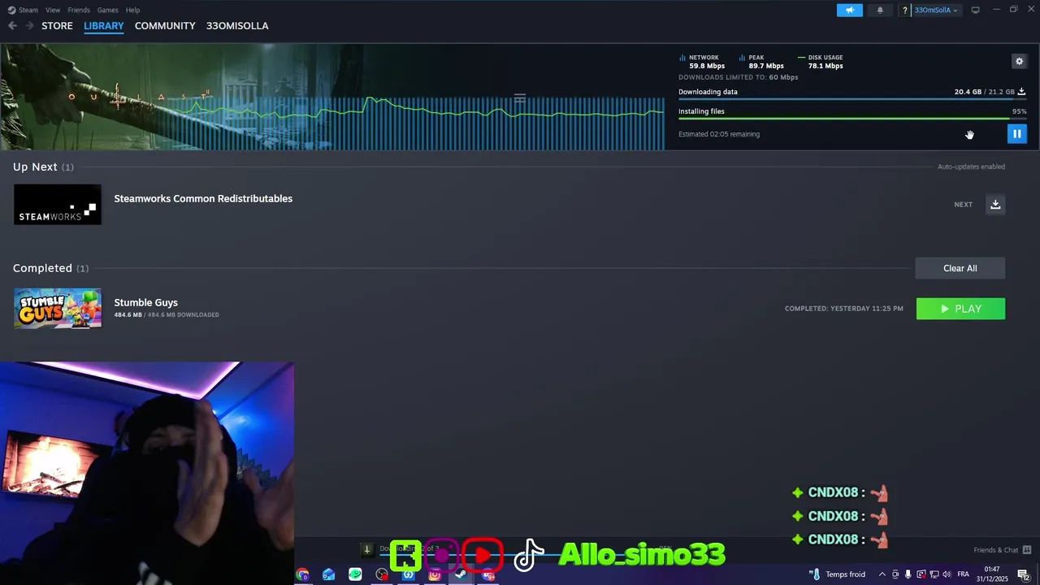This screenshot has width=1040, height=585.
Task: Click the Downloading data progress bar
Action: pyautogui.click(x=852, y=99)
